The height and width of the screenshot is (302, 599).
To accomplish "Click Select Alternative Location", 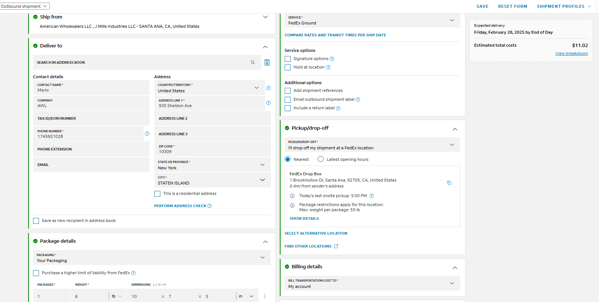I will click(316, 233).
